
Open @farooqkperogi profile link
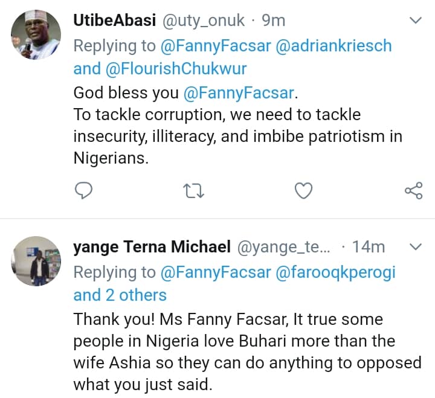pos(335,272)
